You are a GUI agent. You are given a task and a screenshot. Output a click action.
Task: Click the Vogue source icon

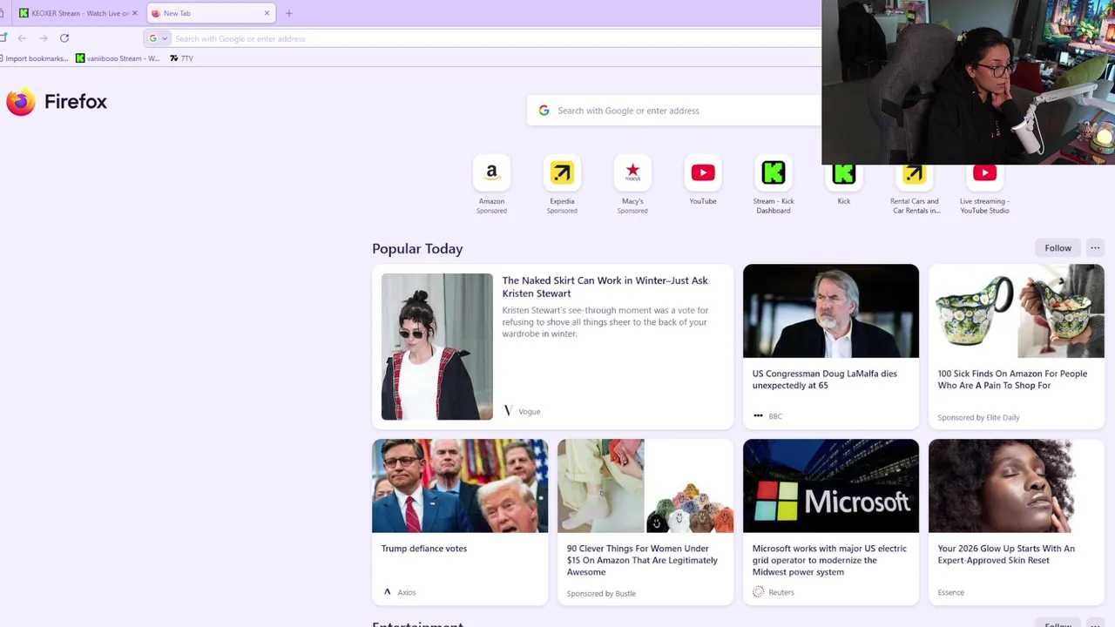(508, 411)
